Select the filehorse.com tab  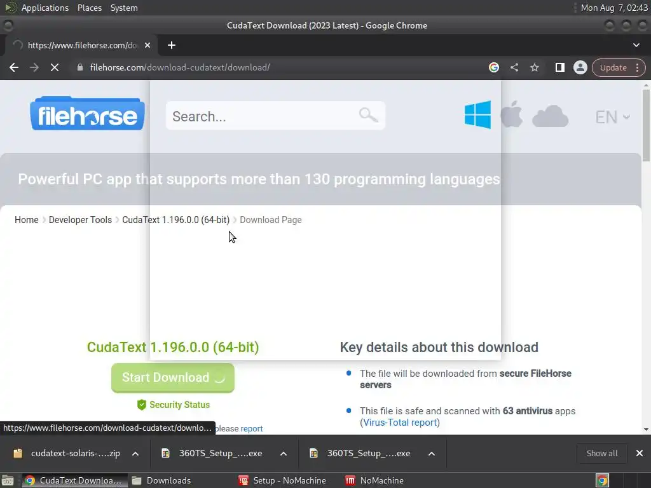click(81, 45)
